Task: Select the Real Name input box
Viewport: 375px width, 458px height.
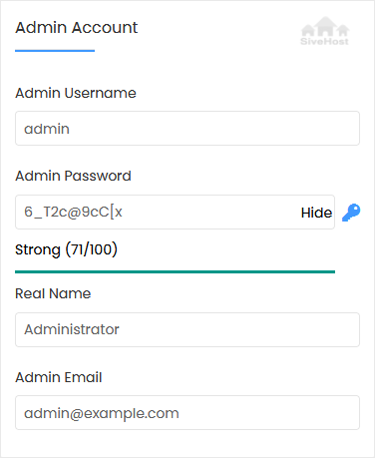Action: pyautogui.click(x=187, y=329)
